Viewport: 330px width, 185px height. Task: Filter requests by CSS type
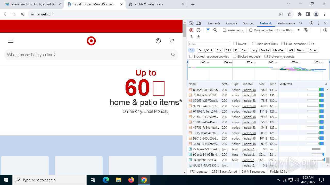[x=228, y=50]
